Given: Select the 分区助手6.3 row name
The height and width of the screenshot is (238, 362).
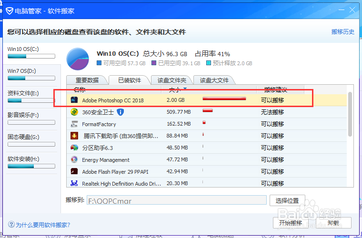Looking at the screenshot, I should click(x=98, y=148).
